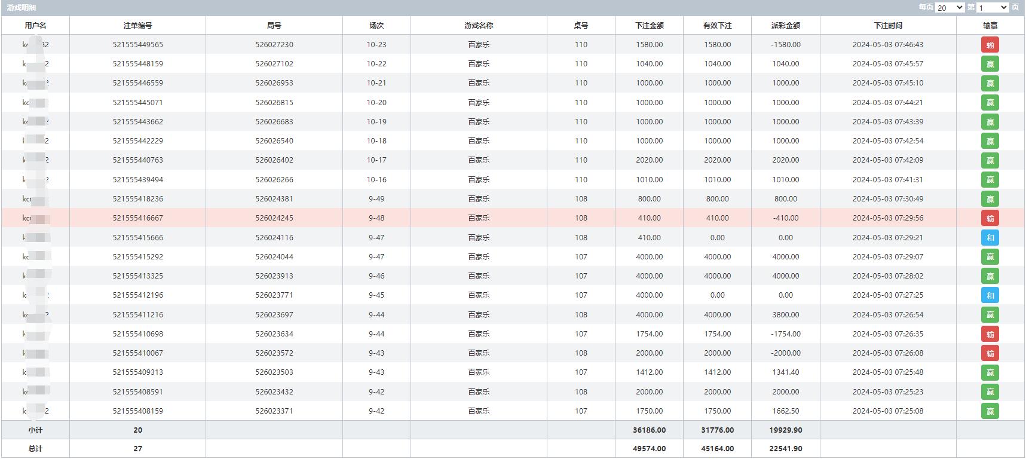Click the 输 badge in row 521555416667
The image size is (1026, 459).
point(990,218)
